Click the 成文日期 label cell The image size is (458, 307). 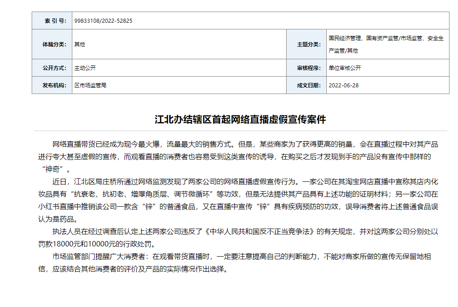coord(306,86)
